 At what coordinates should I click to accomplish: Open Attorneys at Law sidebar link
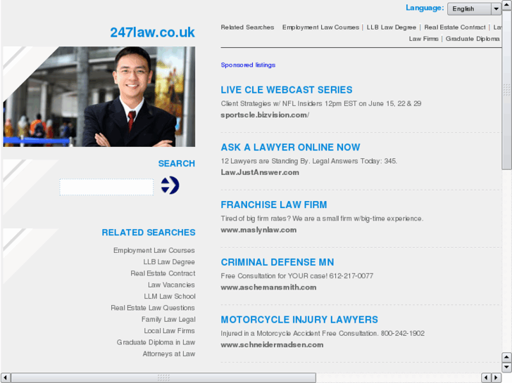(169, 353)
